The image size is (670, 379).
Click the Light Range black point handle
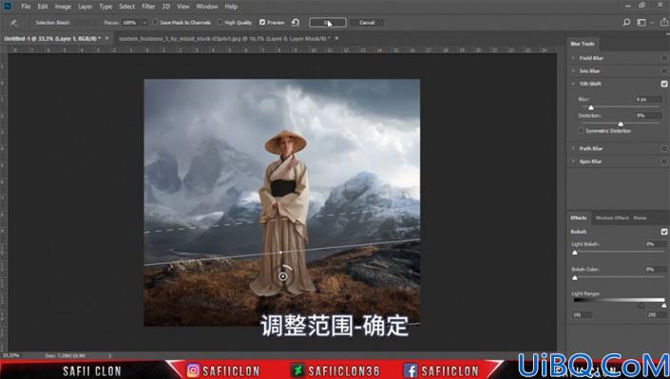[641, 306]
